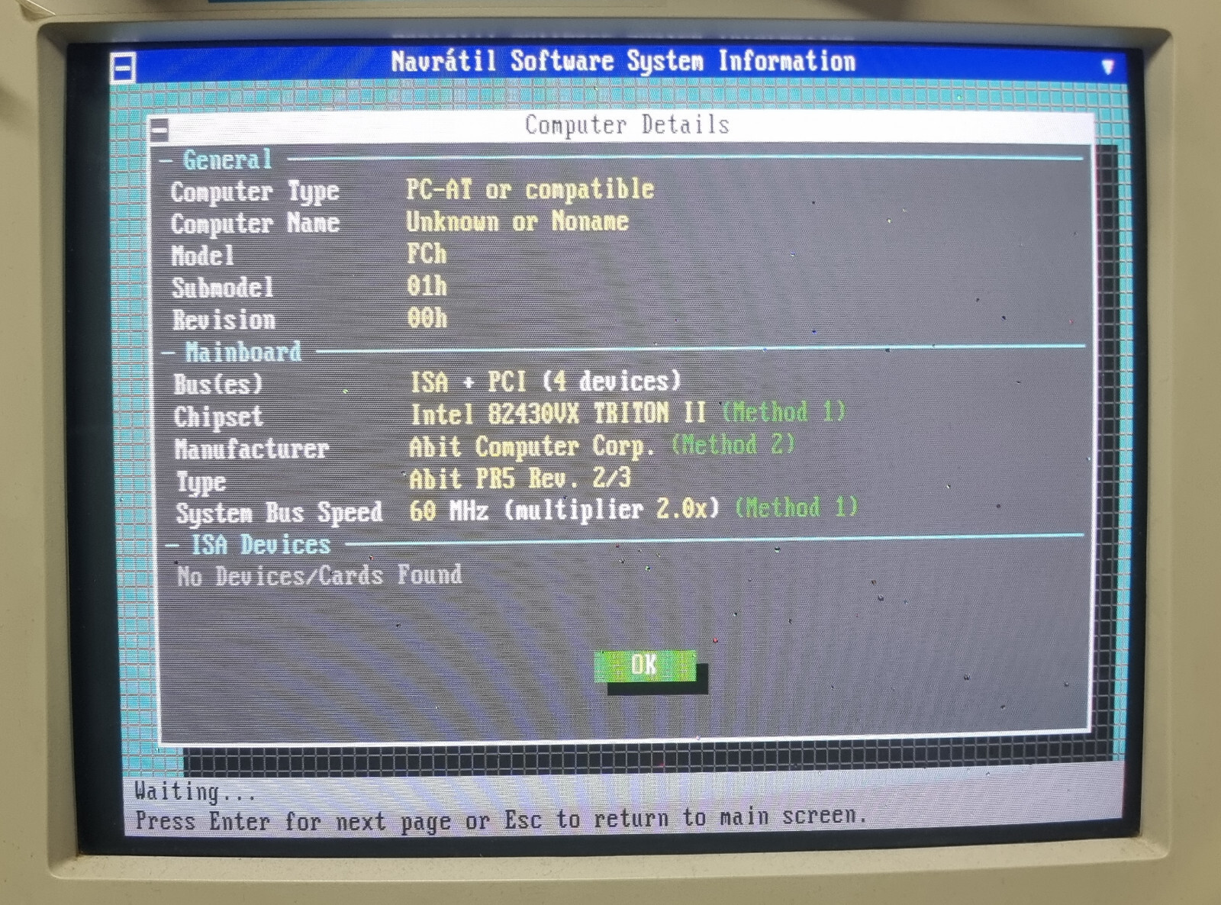The image size is (1221, 905).
Task: Select the 'General' section heading
Action: tap(227, 160)
